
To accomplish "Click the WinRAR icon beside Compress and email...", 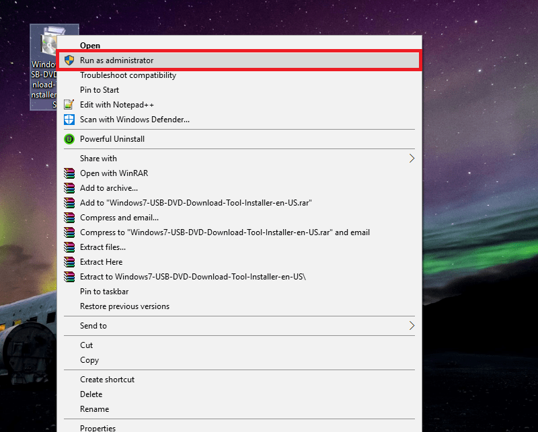I will [69, 218].
